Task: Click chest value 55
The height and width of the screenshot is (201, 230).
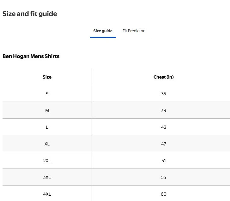Action: [x=163, y=177]
